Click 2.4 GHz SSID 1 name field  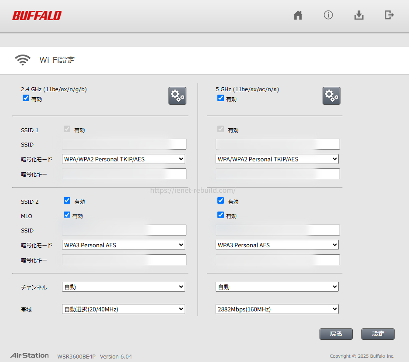(x=124, y=144)
